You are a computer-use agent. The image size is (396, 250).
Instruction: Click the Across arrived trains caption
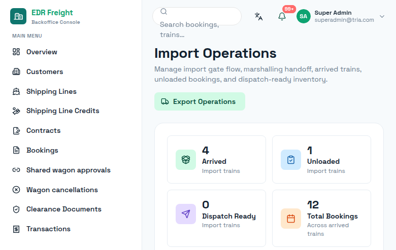click(x=328, y=230)
